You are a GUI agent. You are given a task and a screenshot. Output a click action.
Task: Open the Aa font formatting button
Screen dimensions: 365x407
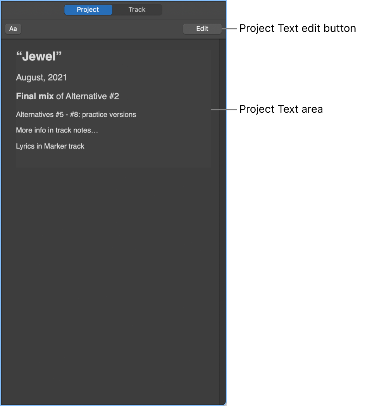click(13, 29)
